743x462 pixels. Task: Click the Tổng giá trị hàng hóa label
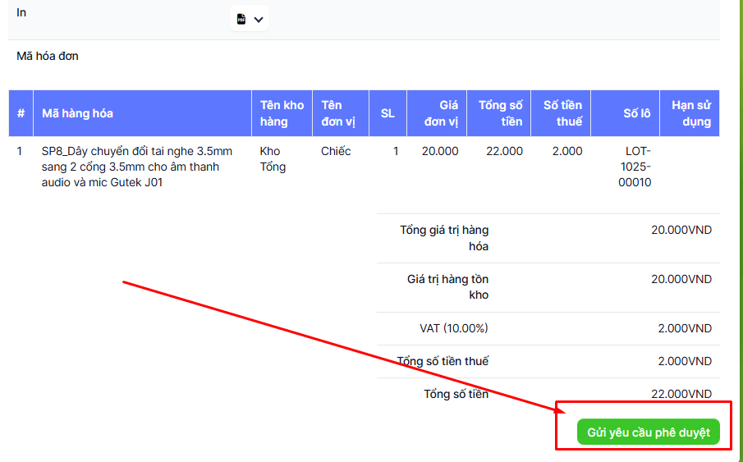click(x=444, y=238)
